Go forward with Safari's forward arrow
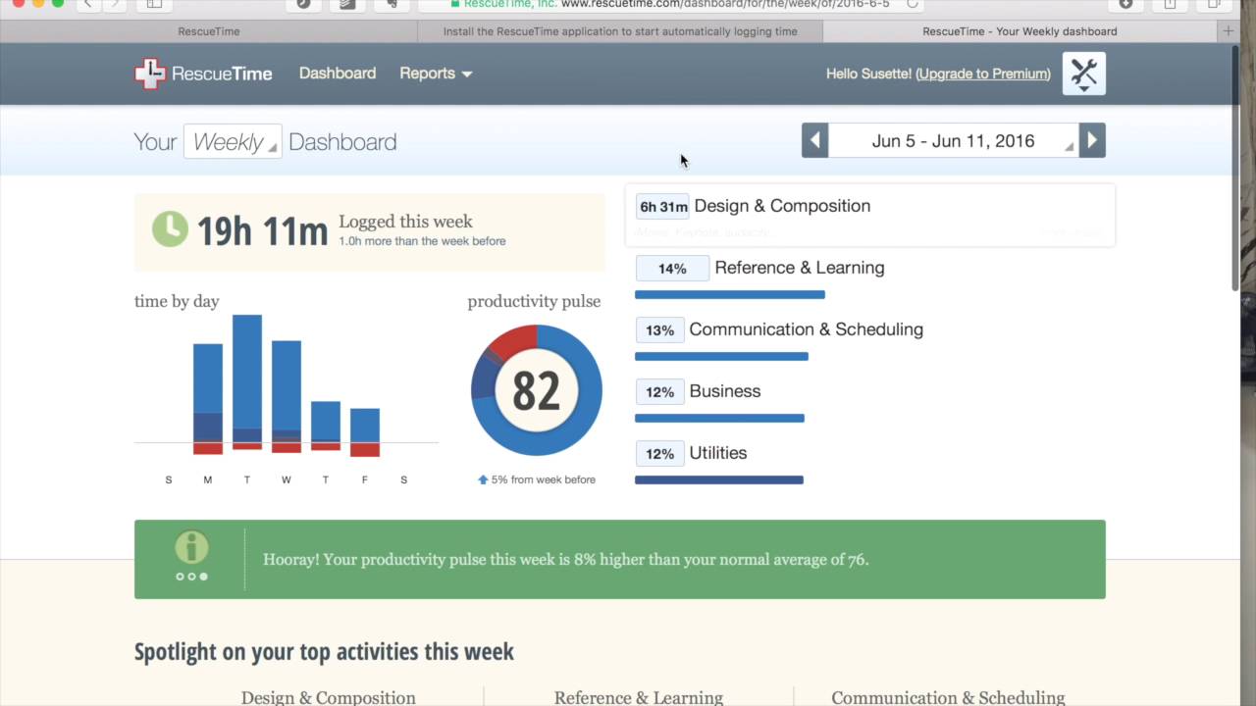1256x706 pixels. click(113, 4)
